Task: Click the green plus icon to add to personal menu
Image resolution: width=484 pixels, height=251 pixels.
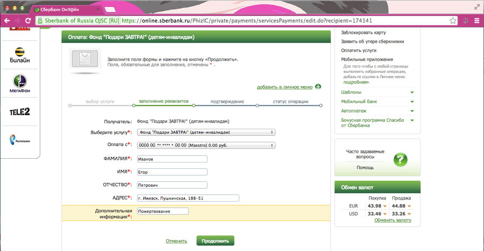Action: (x=318, y=86)
